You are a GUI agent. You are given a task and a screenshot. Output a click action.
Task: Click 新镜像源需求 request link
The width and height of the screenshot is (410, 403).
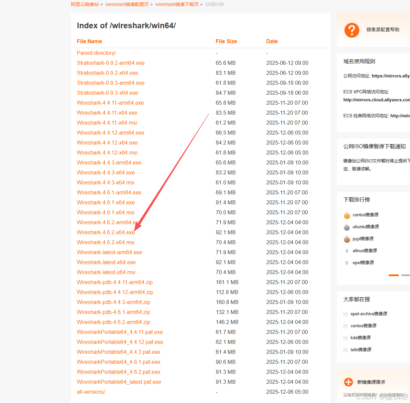coord(371,382)
